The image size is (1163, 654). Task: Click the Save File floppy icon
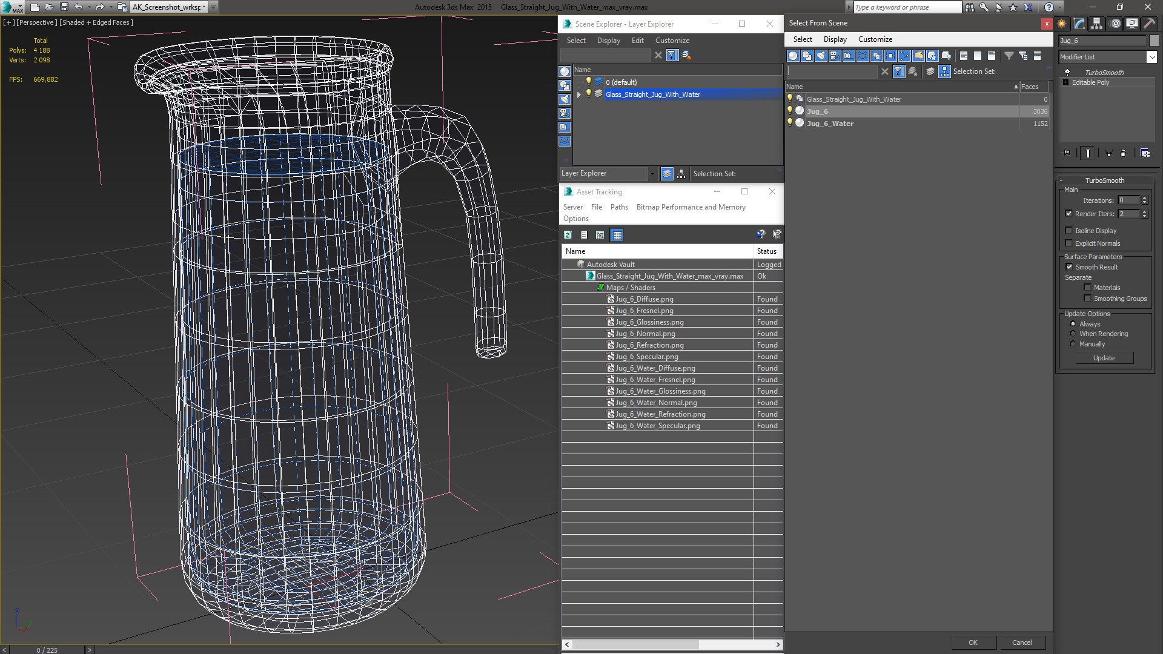(64, 7)
